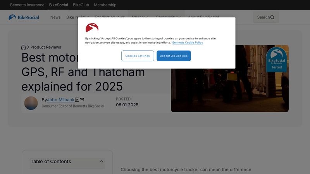Click the BikeSocial logo in navigation

24,17
